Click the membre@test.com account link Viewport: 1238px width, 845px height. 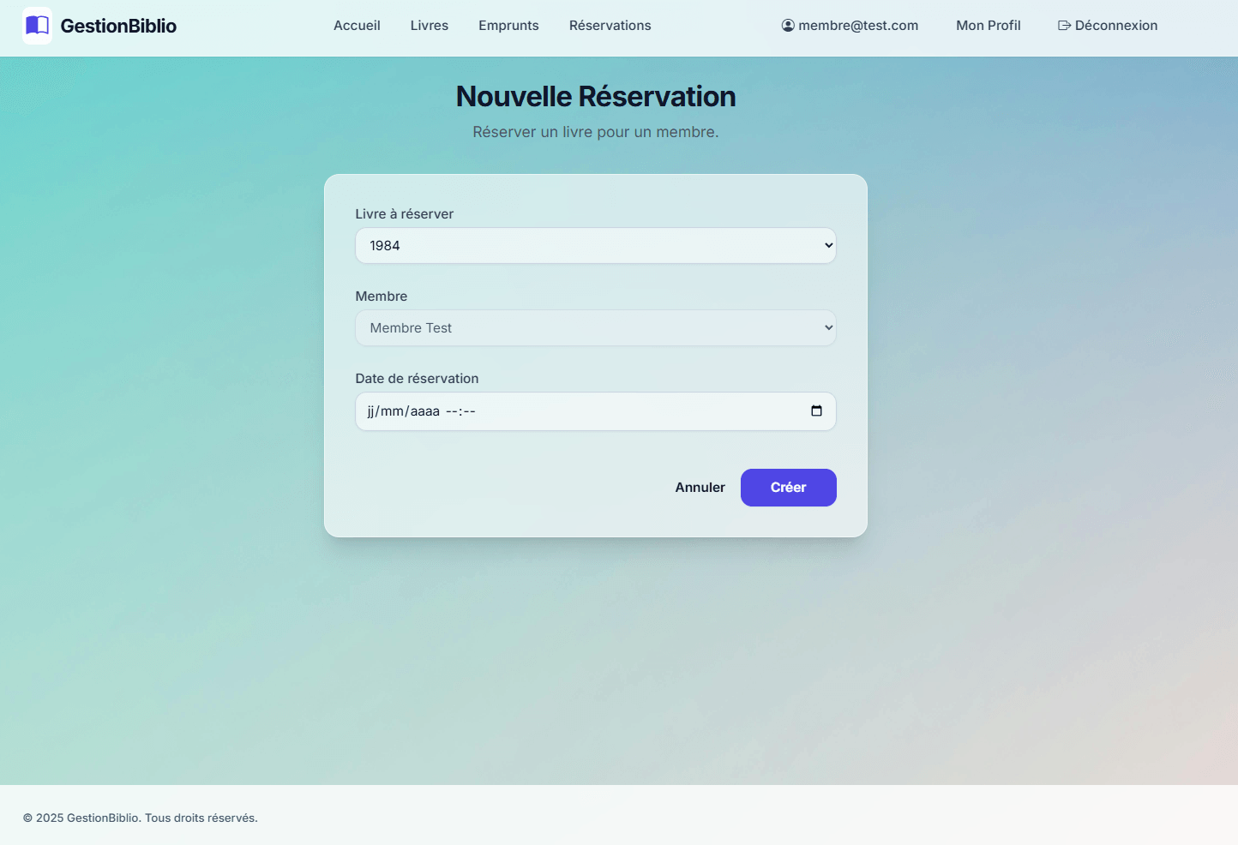pos(850,26)
